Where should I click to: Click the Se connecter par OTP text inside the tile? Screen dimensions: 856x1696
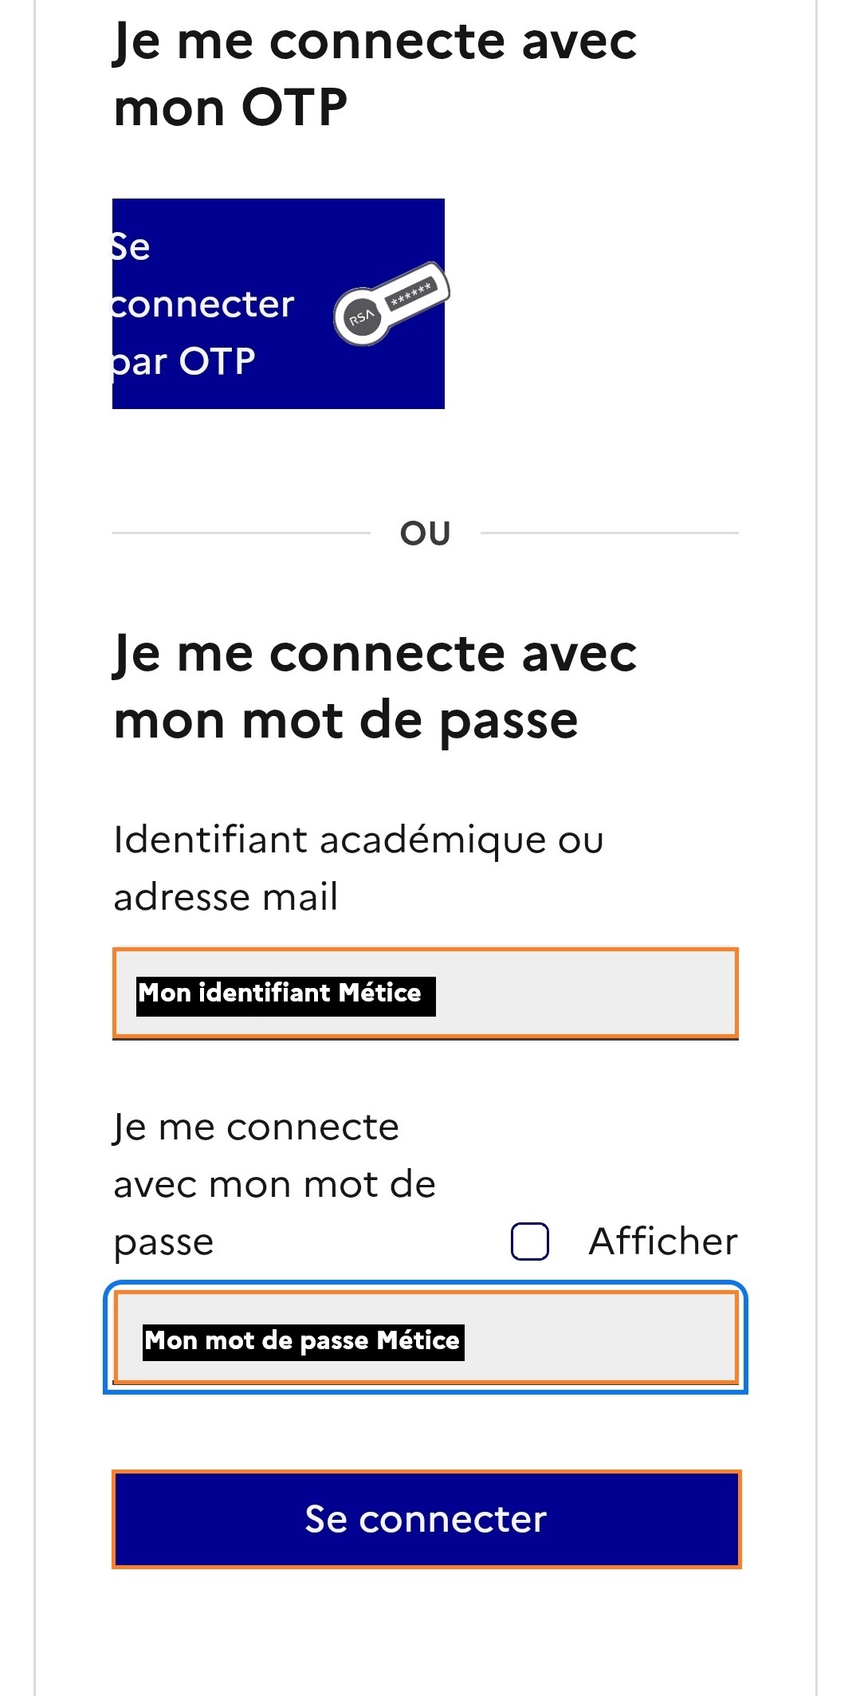203,304
